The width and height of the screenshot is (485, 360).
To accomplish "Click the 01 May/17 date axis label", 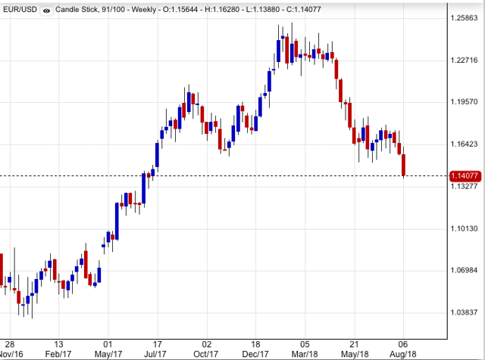I will click(108, 349).
